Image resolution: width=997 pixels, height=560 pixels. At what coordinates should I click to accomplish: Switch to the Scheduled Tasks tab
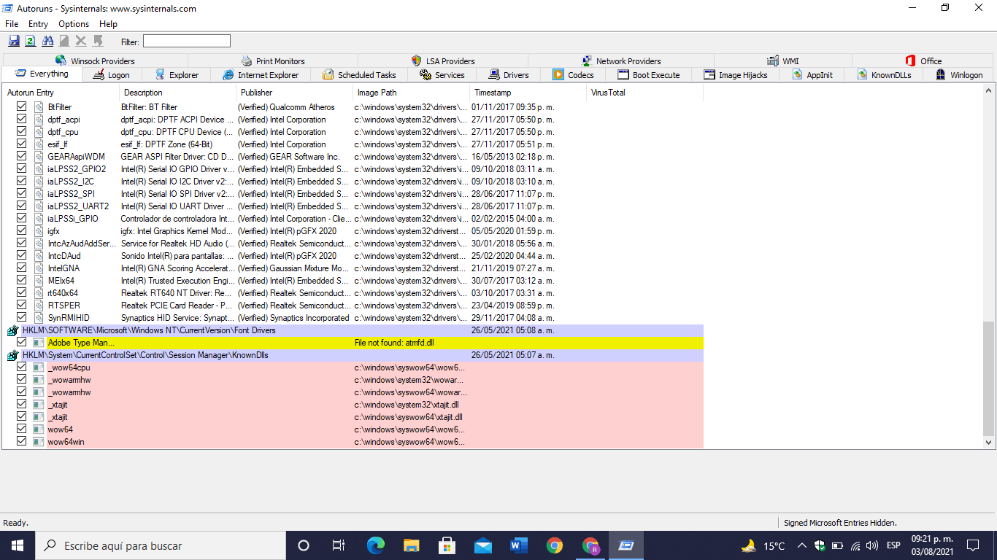pyautogui.click(x=359, y=75)
